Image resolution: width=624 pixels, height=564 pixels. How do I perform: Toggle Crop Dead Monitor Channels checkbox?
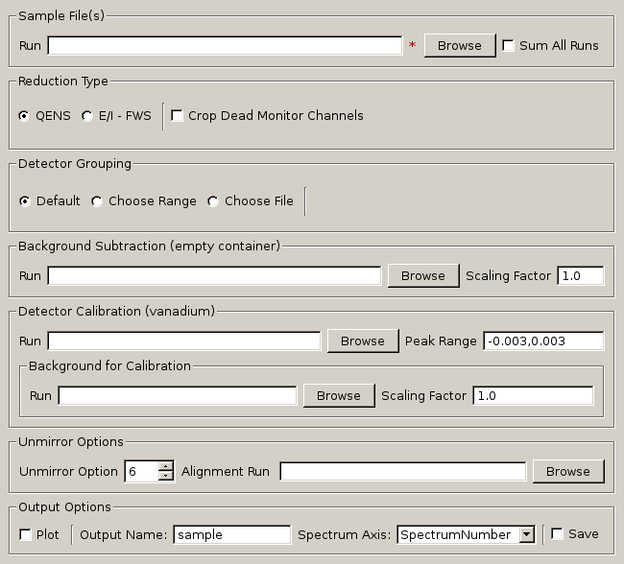tap(178, 116)
